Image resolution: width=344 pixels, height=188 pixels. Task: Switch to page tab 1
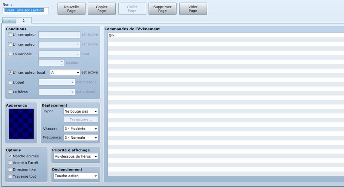click(x=9, y=21)
